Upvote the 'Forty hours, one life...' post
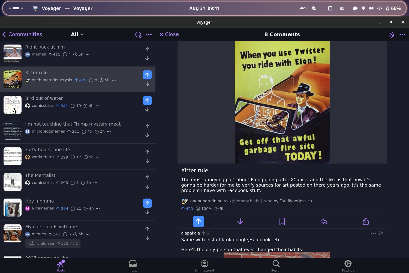 147,152
